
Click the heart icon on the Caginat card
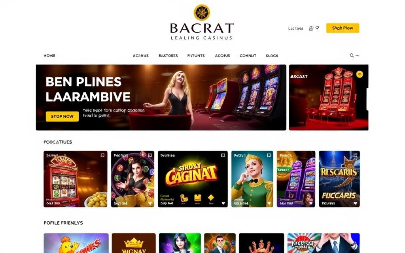tap(223, 203)
